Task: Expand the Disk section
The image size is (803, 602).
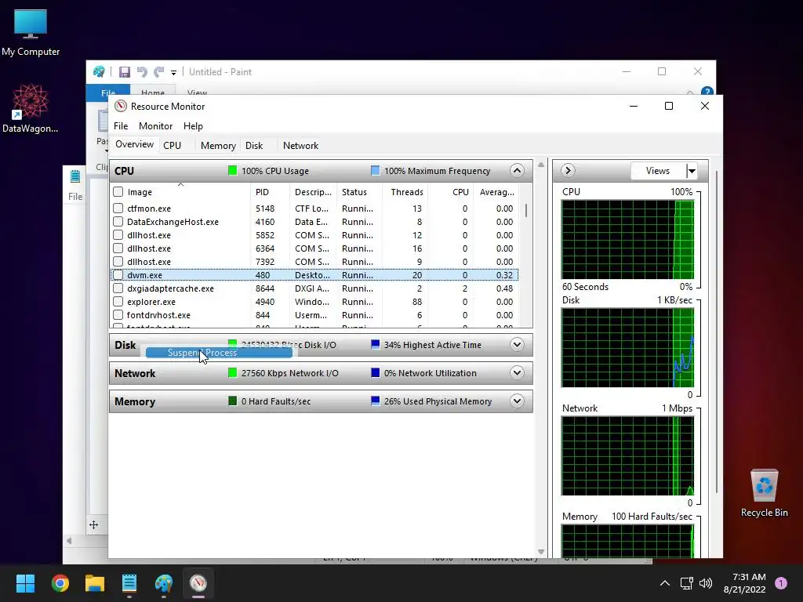Action: 517,345
